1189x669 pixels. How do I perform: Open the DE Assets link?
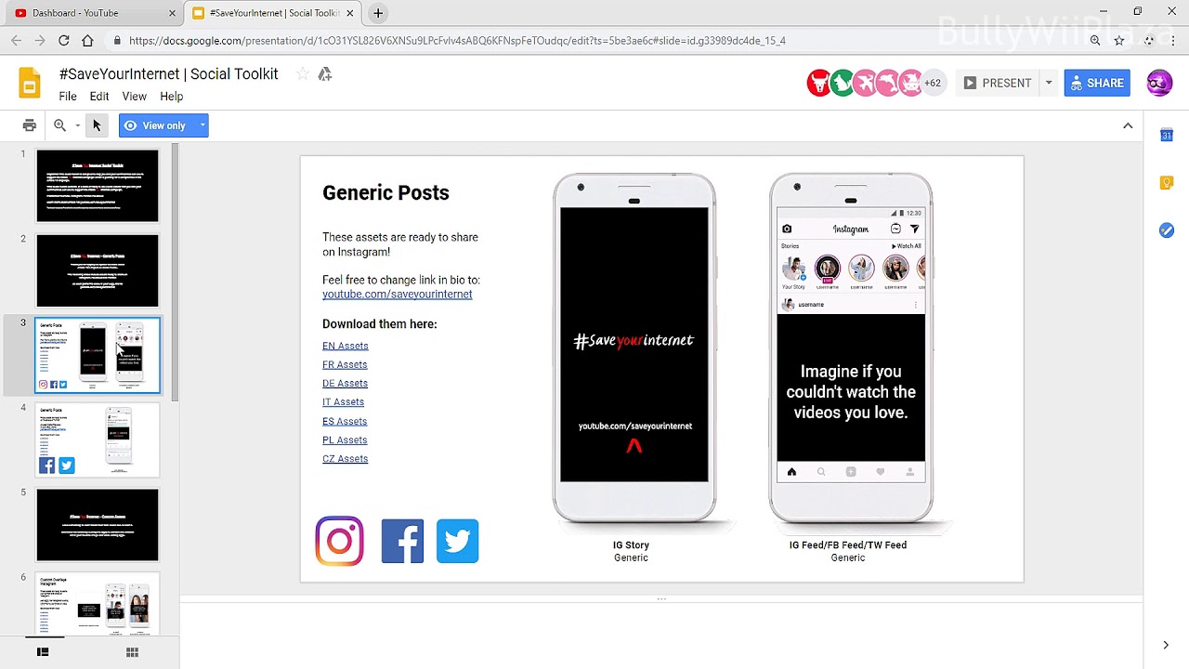[345, 383]
